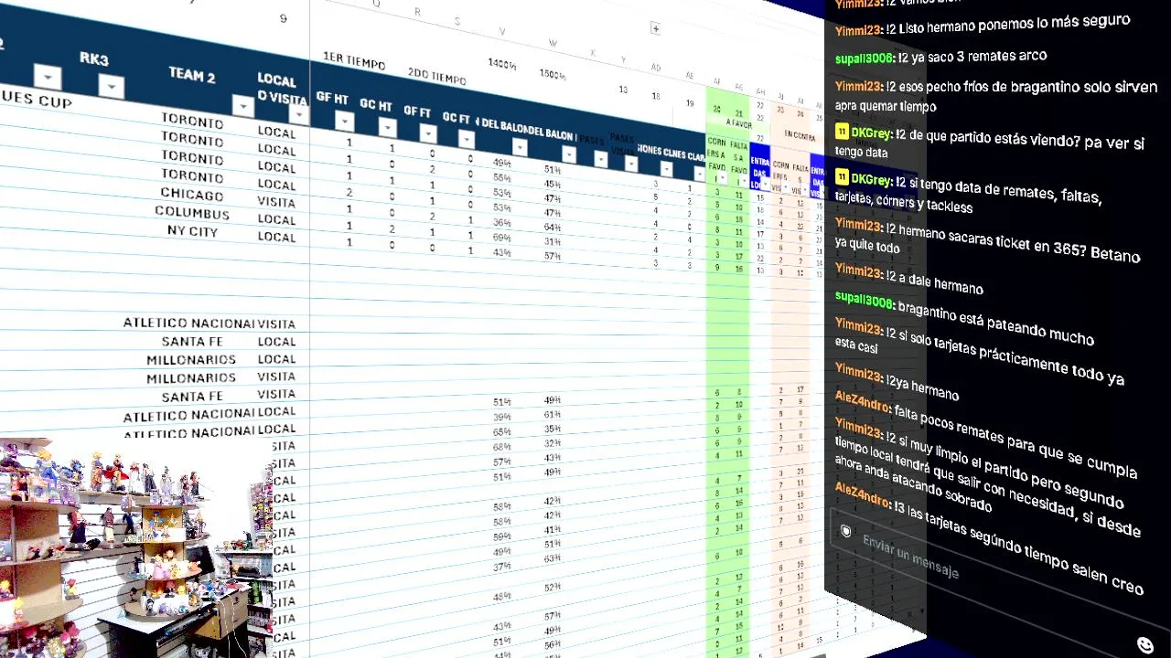Open the LOCAL O VISITA filter dropdown
1171x658 pixels.
(298, 114)
